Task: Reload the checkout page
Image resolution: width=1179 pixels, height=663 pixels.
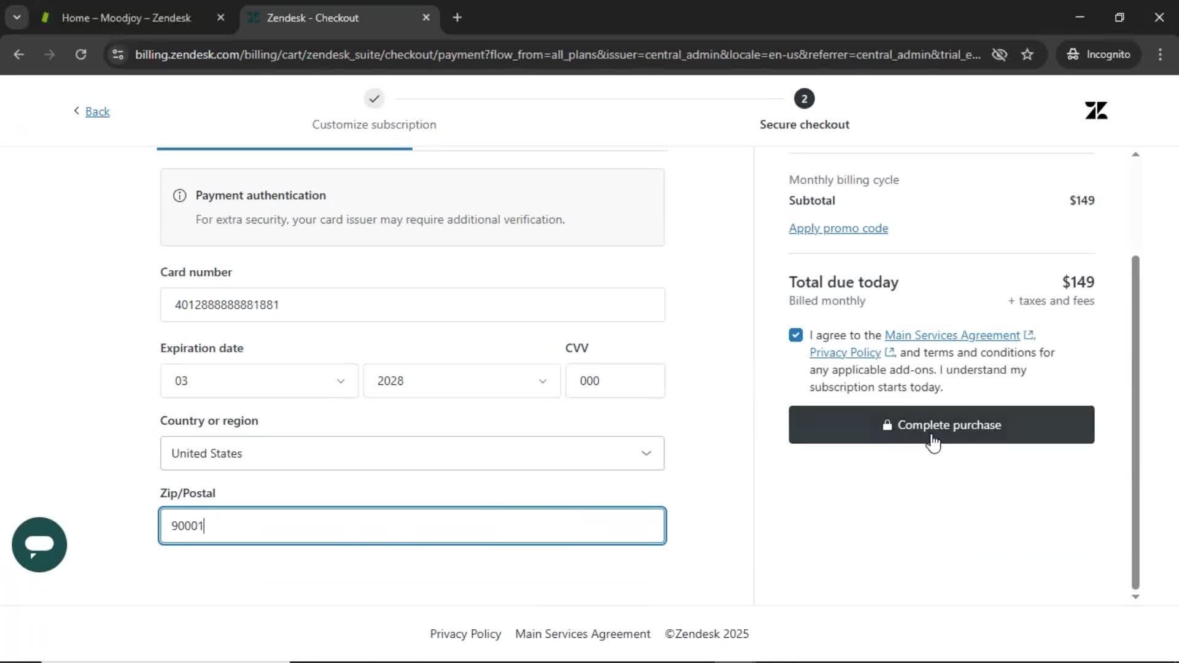Action: (80, 54)
